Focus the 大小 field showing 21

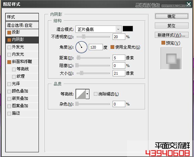tap(119, 73)
